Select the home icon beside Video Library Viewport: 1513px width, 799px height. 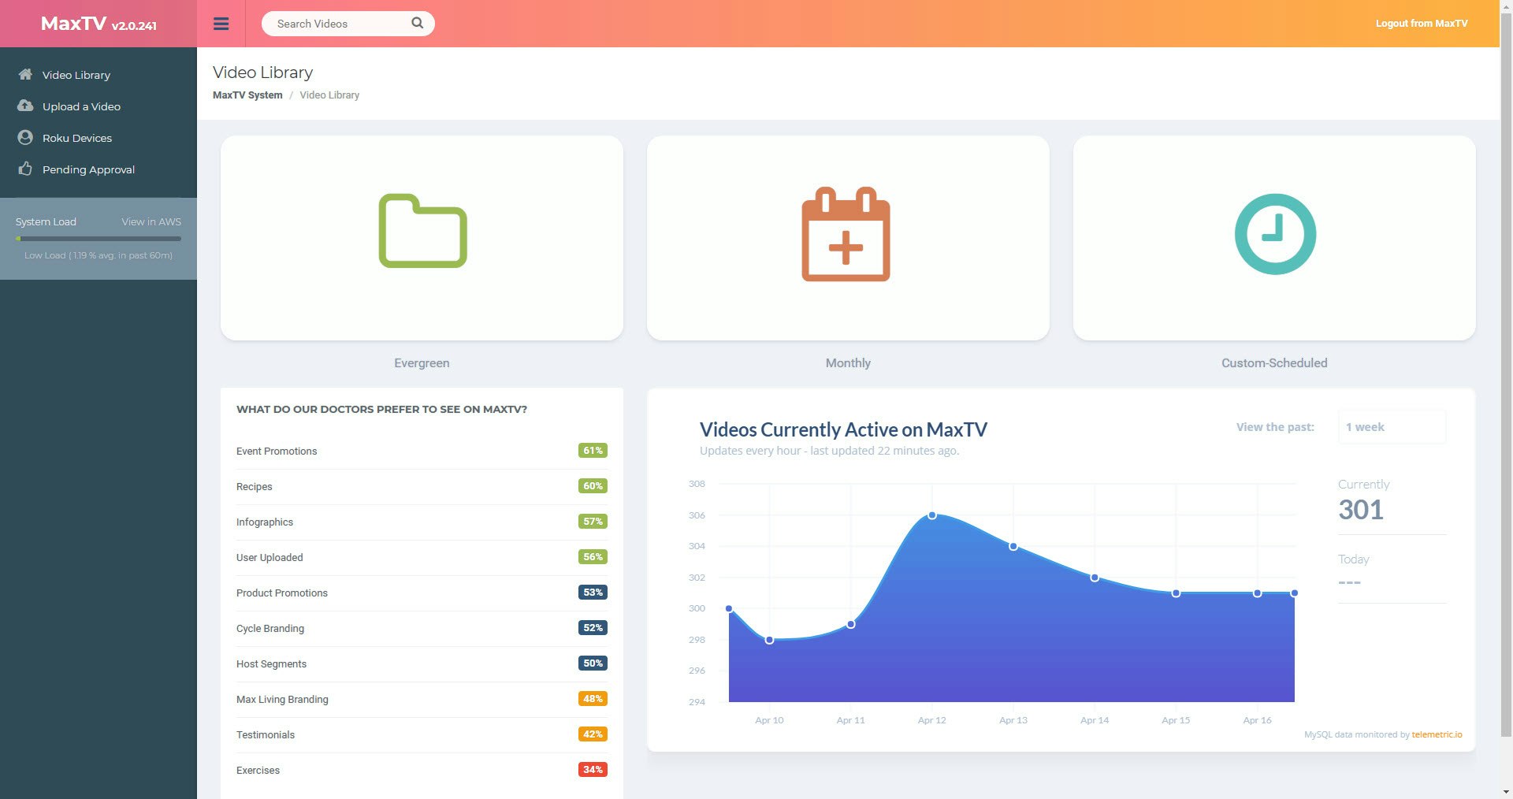24,74
